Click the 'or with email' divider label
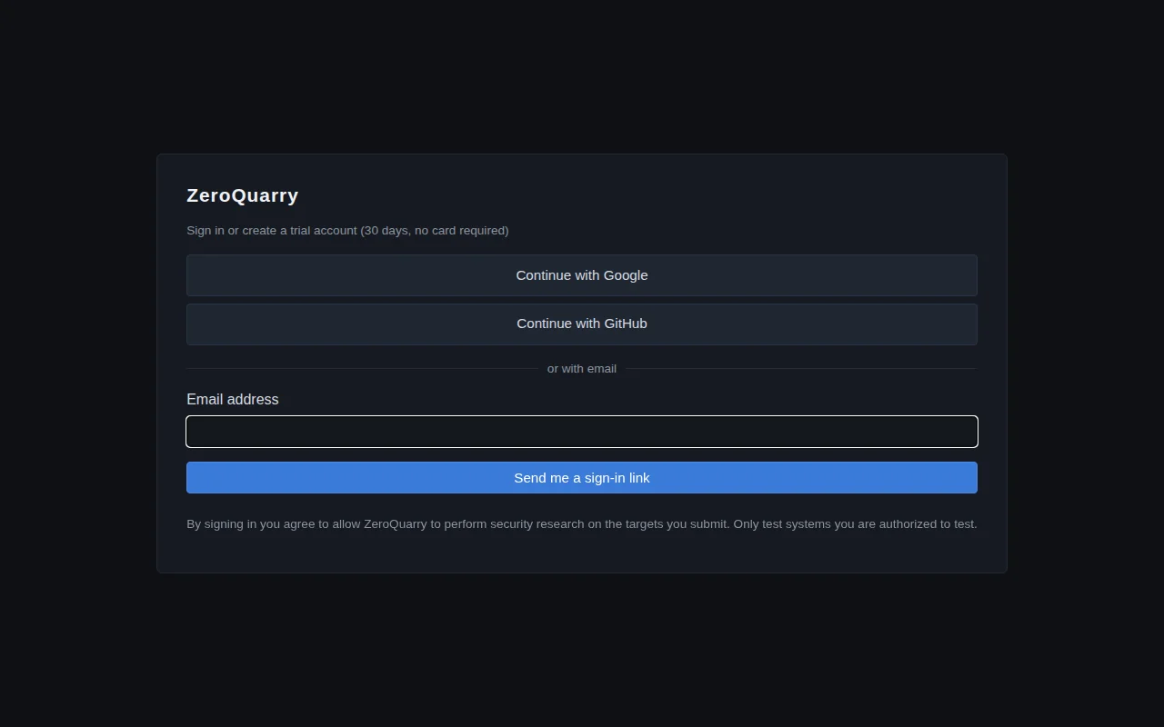Image resolution: width=1164 pixels, height=727 pixels. [582, 369]
